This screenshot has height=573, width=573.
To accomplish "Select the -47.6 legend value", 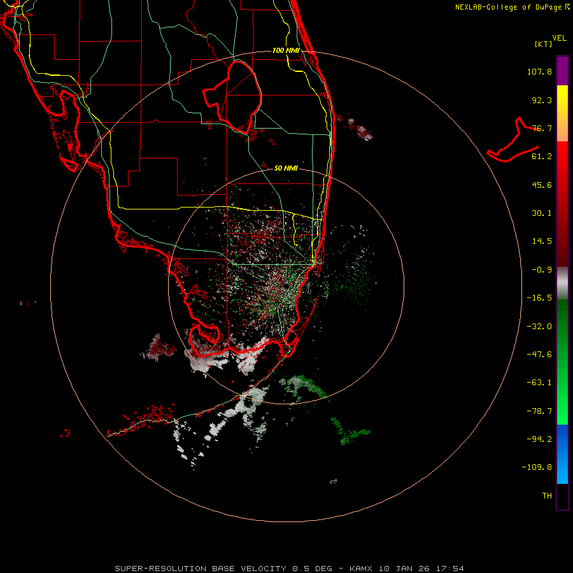I will (x=539, y=355).
